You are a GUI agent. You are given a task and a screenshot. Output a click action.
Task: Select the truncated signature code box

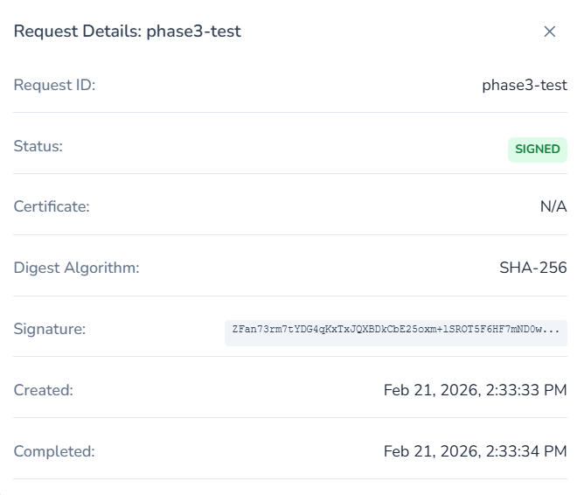point(395,332)
